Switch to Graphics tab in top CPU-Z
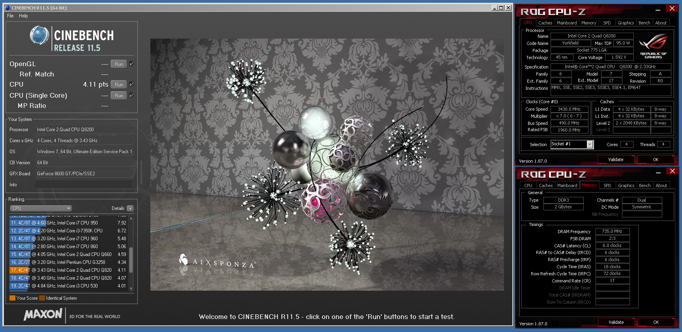Image resolution: width=682 pixels, height=332 pixels. click(x=626, y=23)
